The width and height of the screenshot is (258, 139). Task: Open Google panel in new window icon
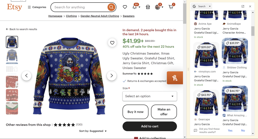(243, 6)
